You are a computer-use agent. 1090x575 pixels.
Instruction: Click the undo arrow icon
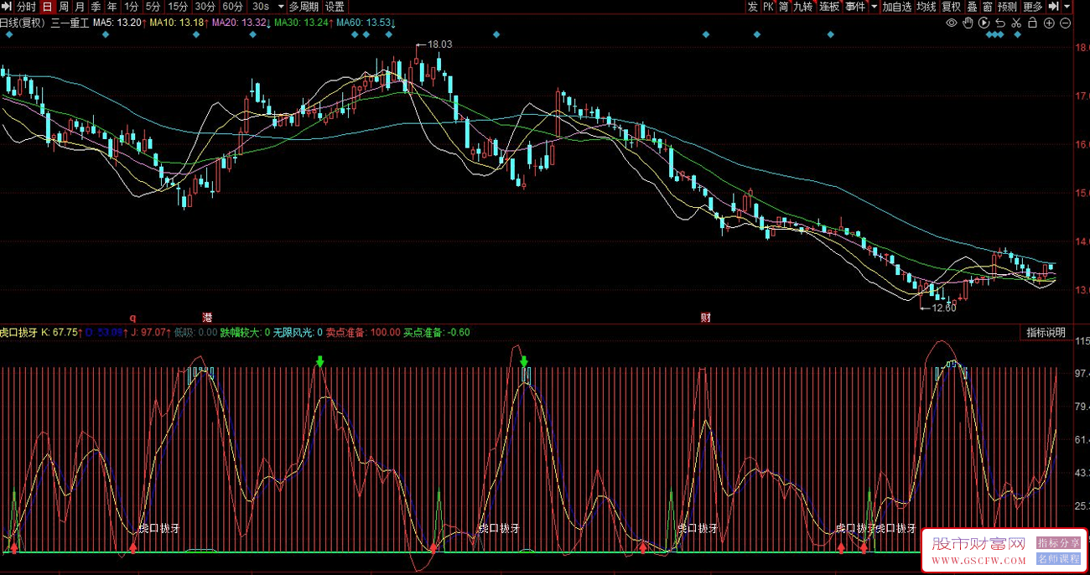(x=1000, y=23)
